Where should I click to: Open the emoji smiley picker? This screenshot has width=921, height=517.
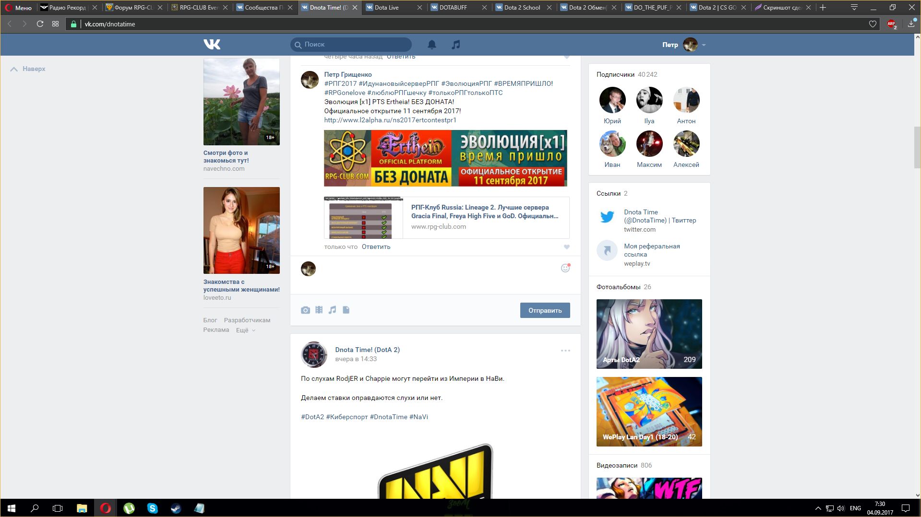click(x=565, y=268)
